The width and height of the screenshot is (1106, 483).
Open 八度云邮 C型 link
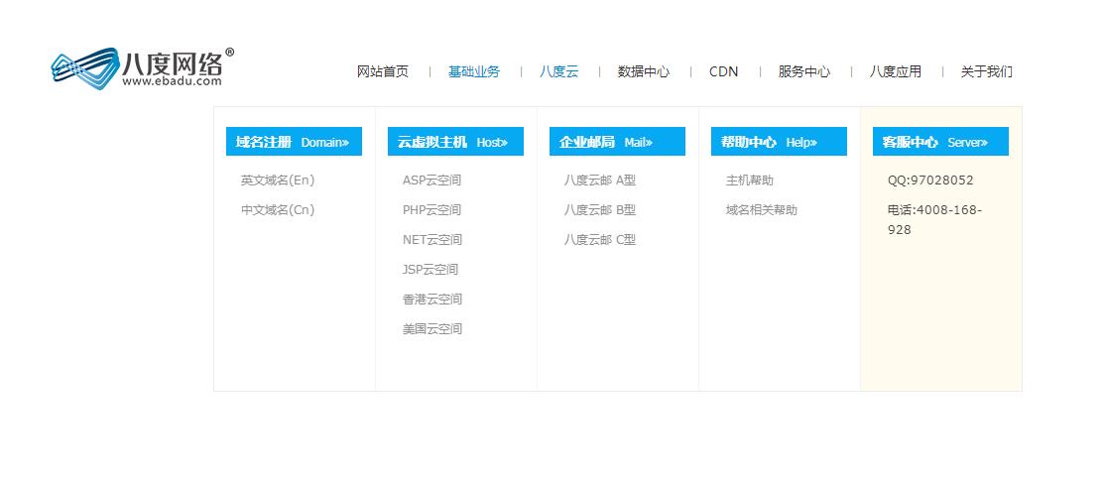pyautogui.click(x=599, y=240)
